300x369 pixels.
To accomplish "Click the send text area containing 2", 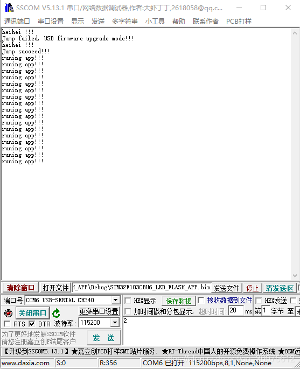I will coord(211,331).
